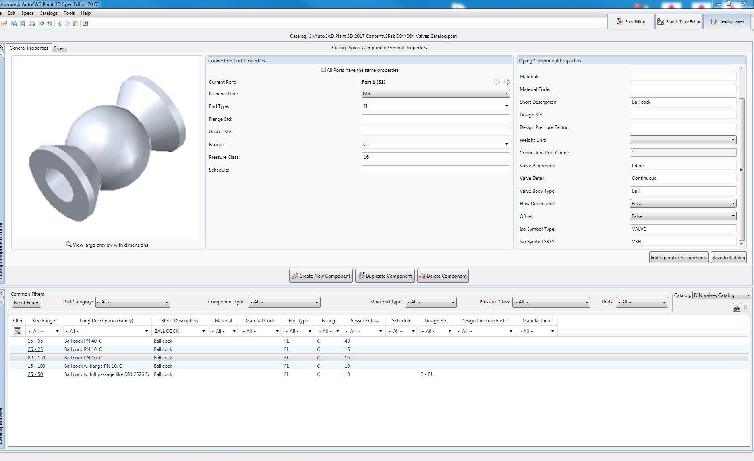Open the Flow Dependent dropdown
Viewport: 754px width, 461px height.
click(x=683, y=204)
